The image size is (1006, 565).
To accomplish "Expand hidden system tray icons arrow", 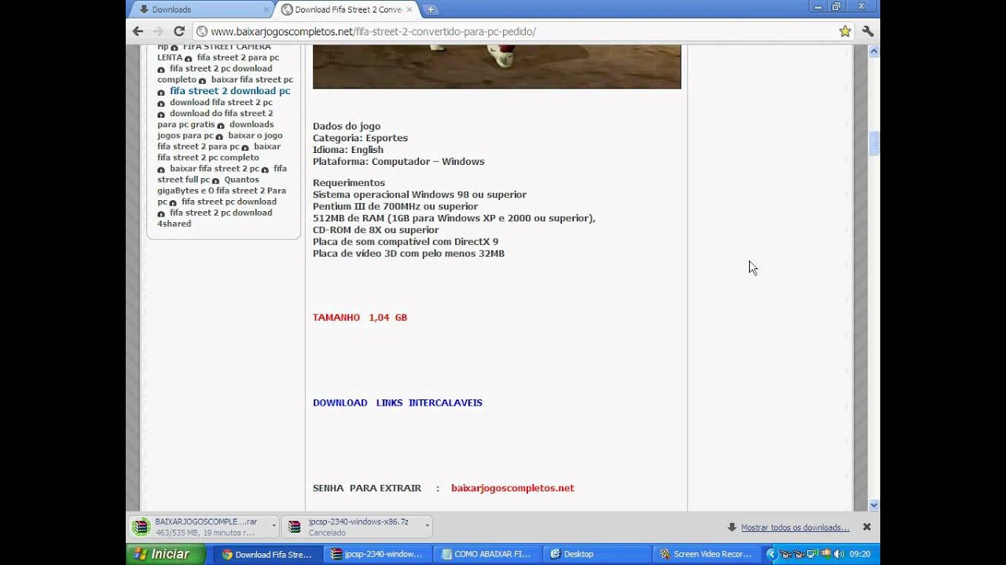I will click(x=770, y=554).
